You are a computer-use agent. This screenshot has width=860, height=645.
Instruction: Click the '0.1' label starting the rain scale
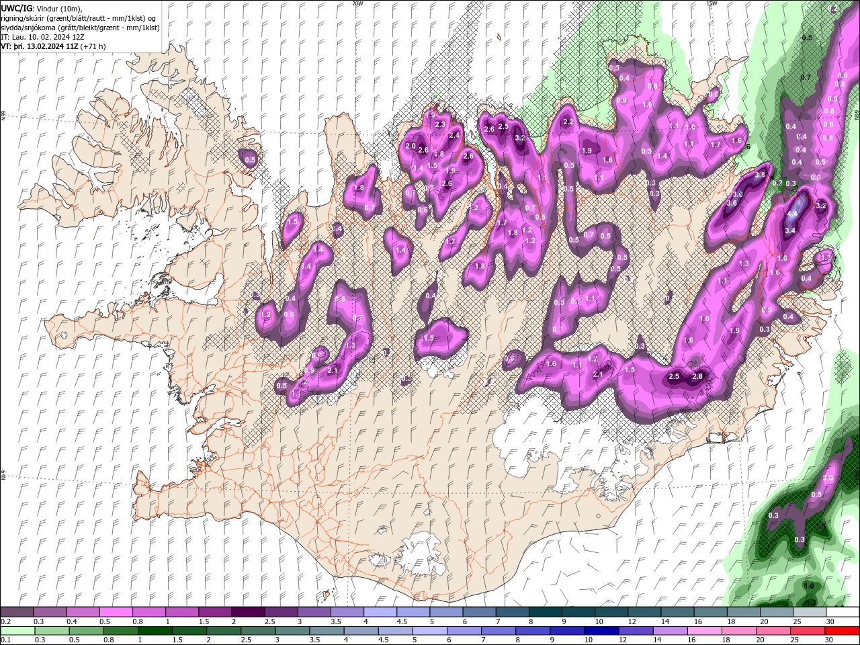point(6,640)
